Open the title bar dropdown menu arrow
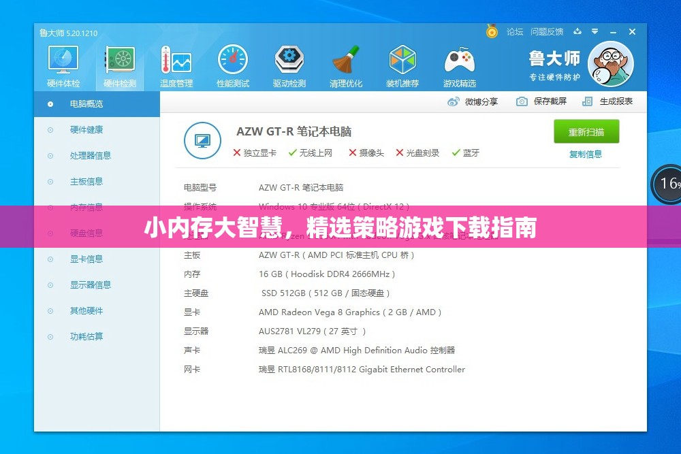 click(x=595, y=31)
